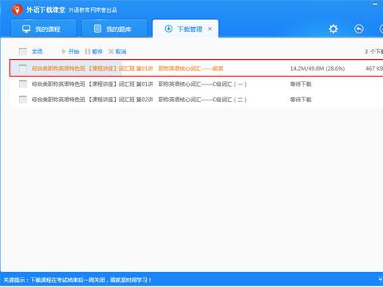Open settings via the gear icon
383x287 pixels.
click(334, 29)
